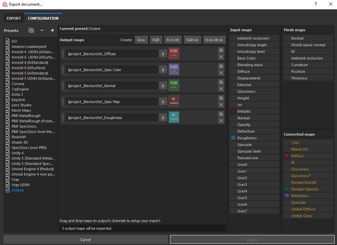Click duplicate icon on Roughness output map
Image resolution: width=337 pixels, height=245 pixels.
tap(221, 114)
